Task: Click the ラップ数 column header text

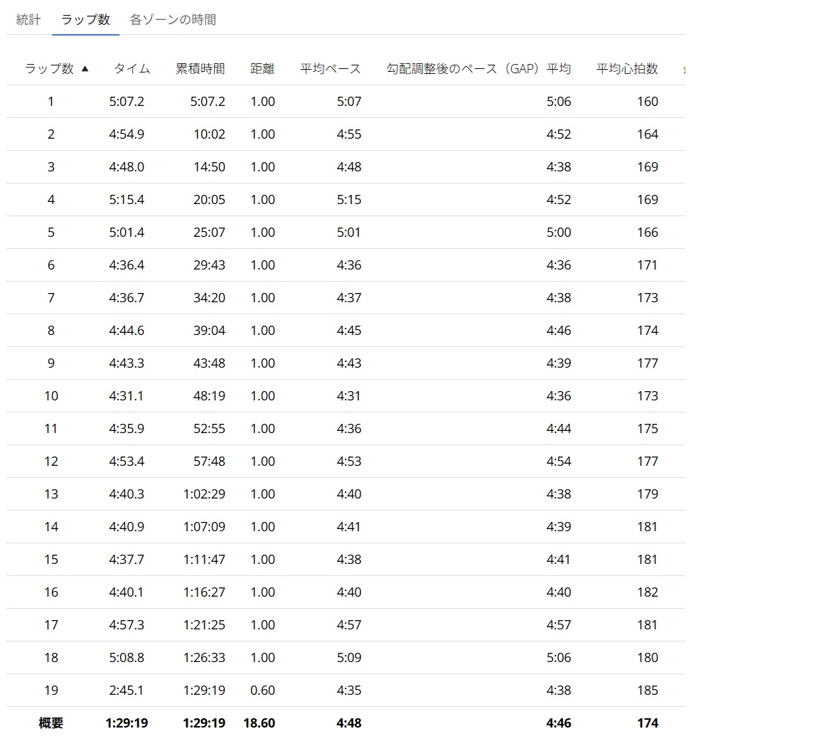Action: [x=49, y=69]
